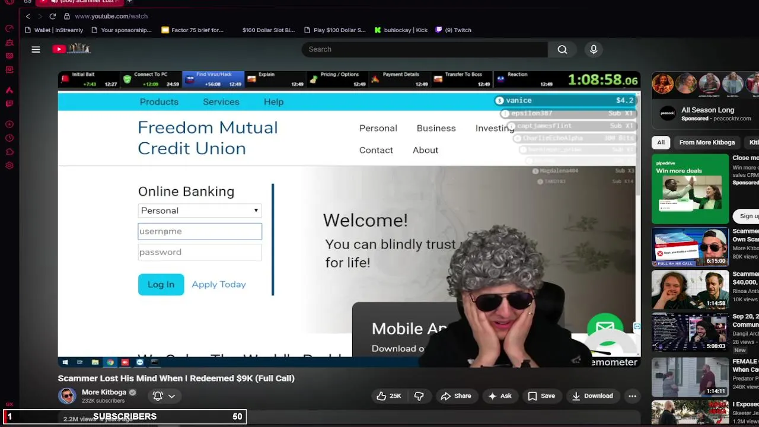Viewport: 759px width, 427px height.
Task: Click the Save button
Action: click(x=541, y=396)
